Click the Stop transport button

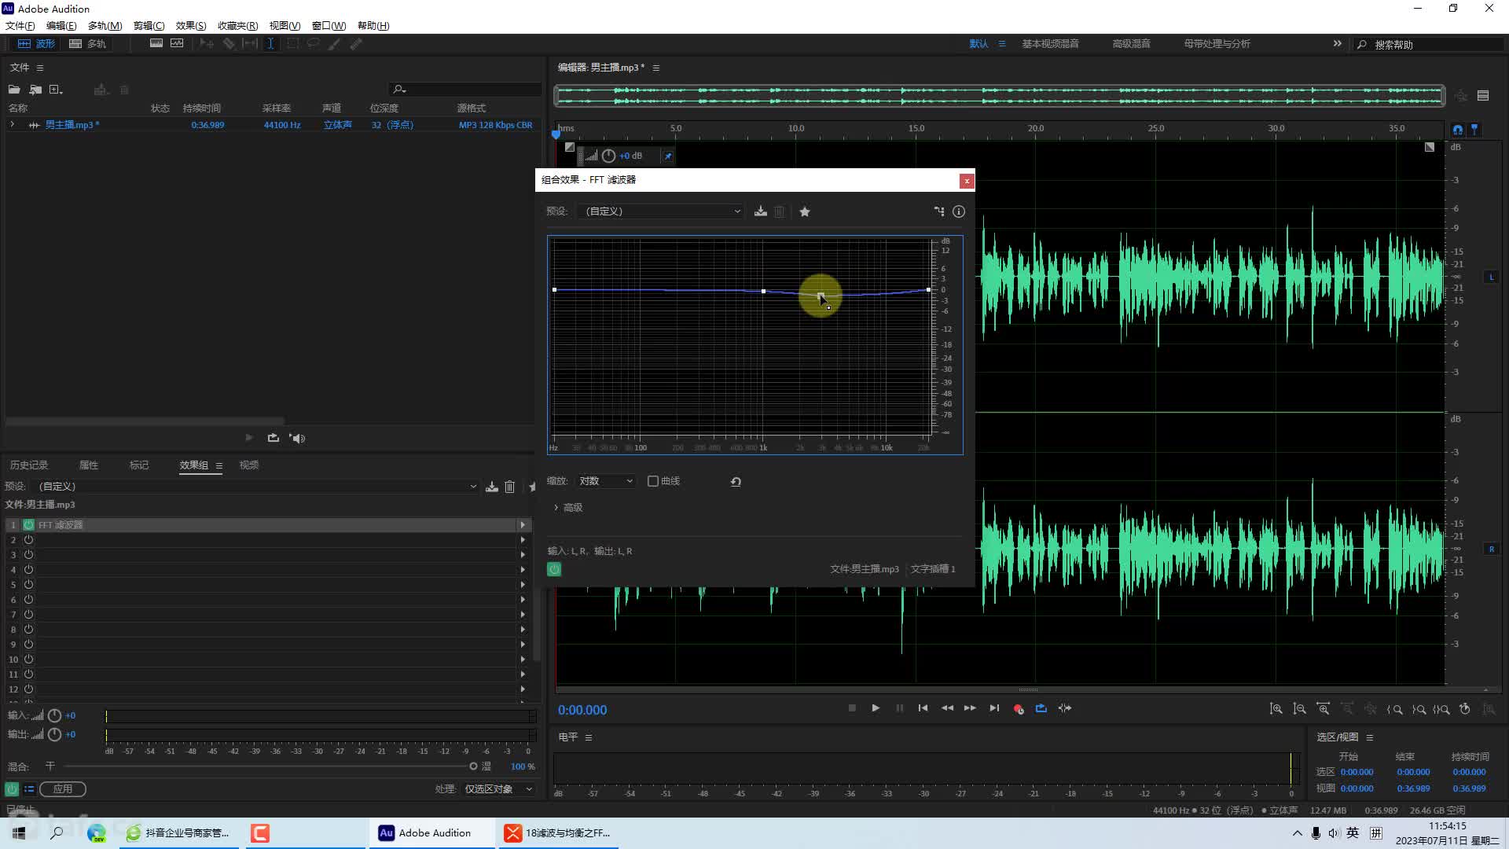pos(852,708)
